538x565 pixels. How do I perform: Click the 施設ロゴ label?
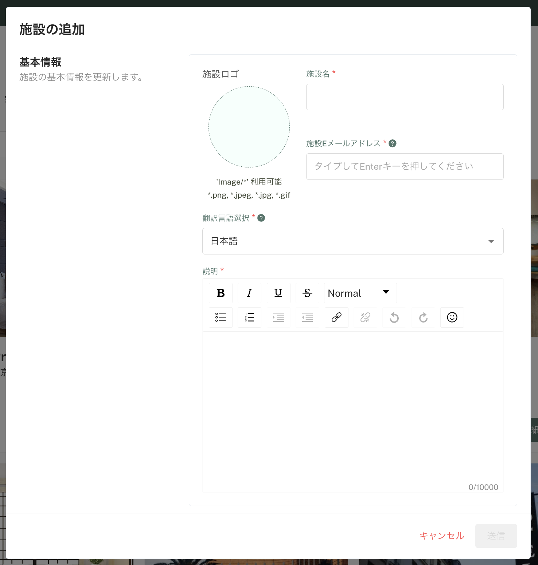click(221, 74)
